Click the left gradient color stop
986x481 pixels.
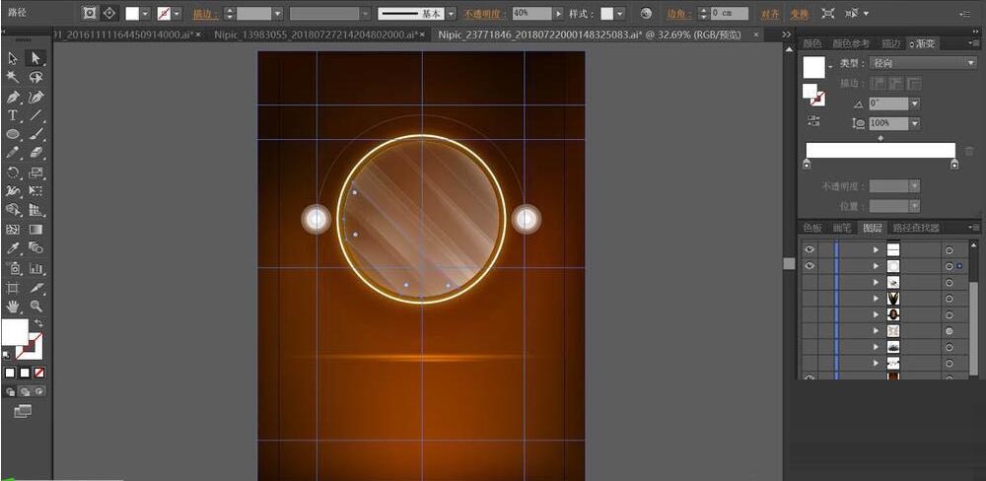pos(807,164)
